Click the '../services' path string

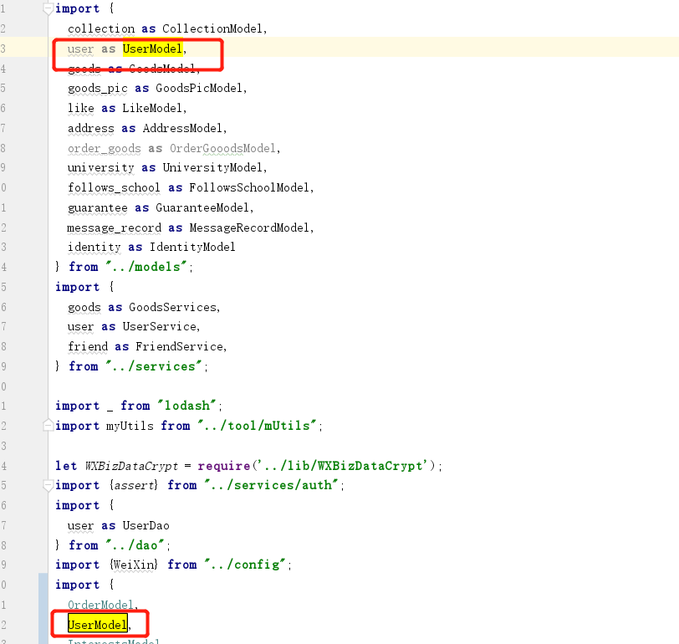pos(154,365)
